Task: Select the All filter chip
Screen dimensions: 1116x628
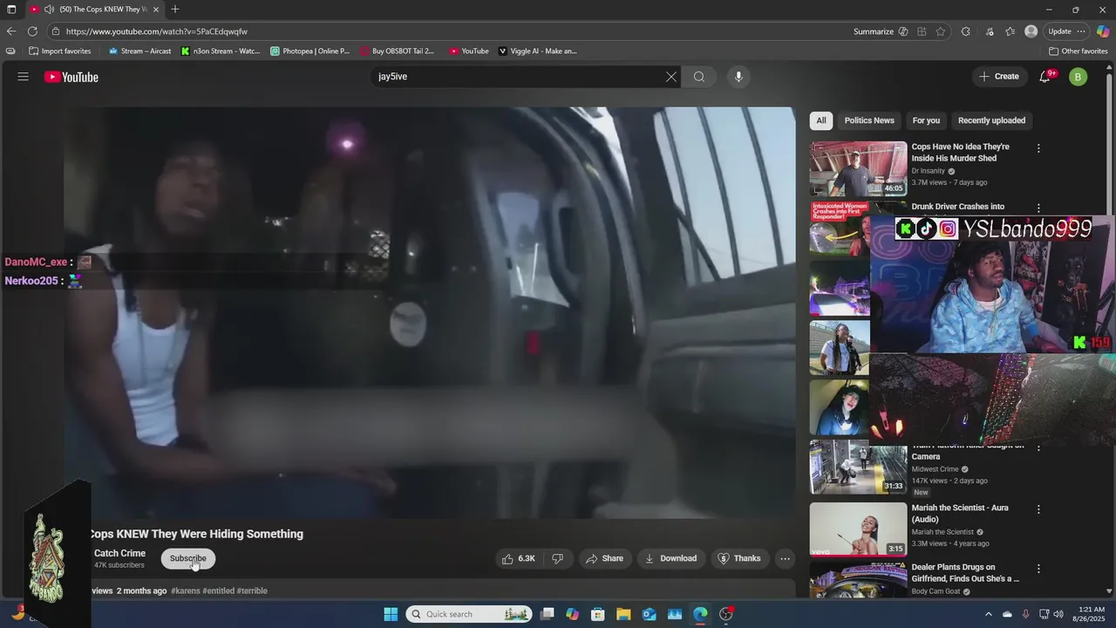Action: pos(820,120)
